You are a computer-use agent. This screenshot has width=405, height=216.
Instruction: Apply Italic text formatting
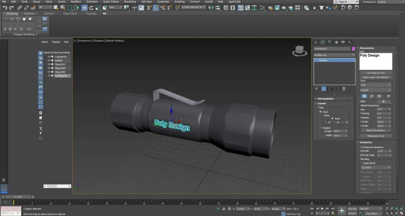(372, 96)
